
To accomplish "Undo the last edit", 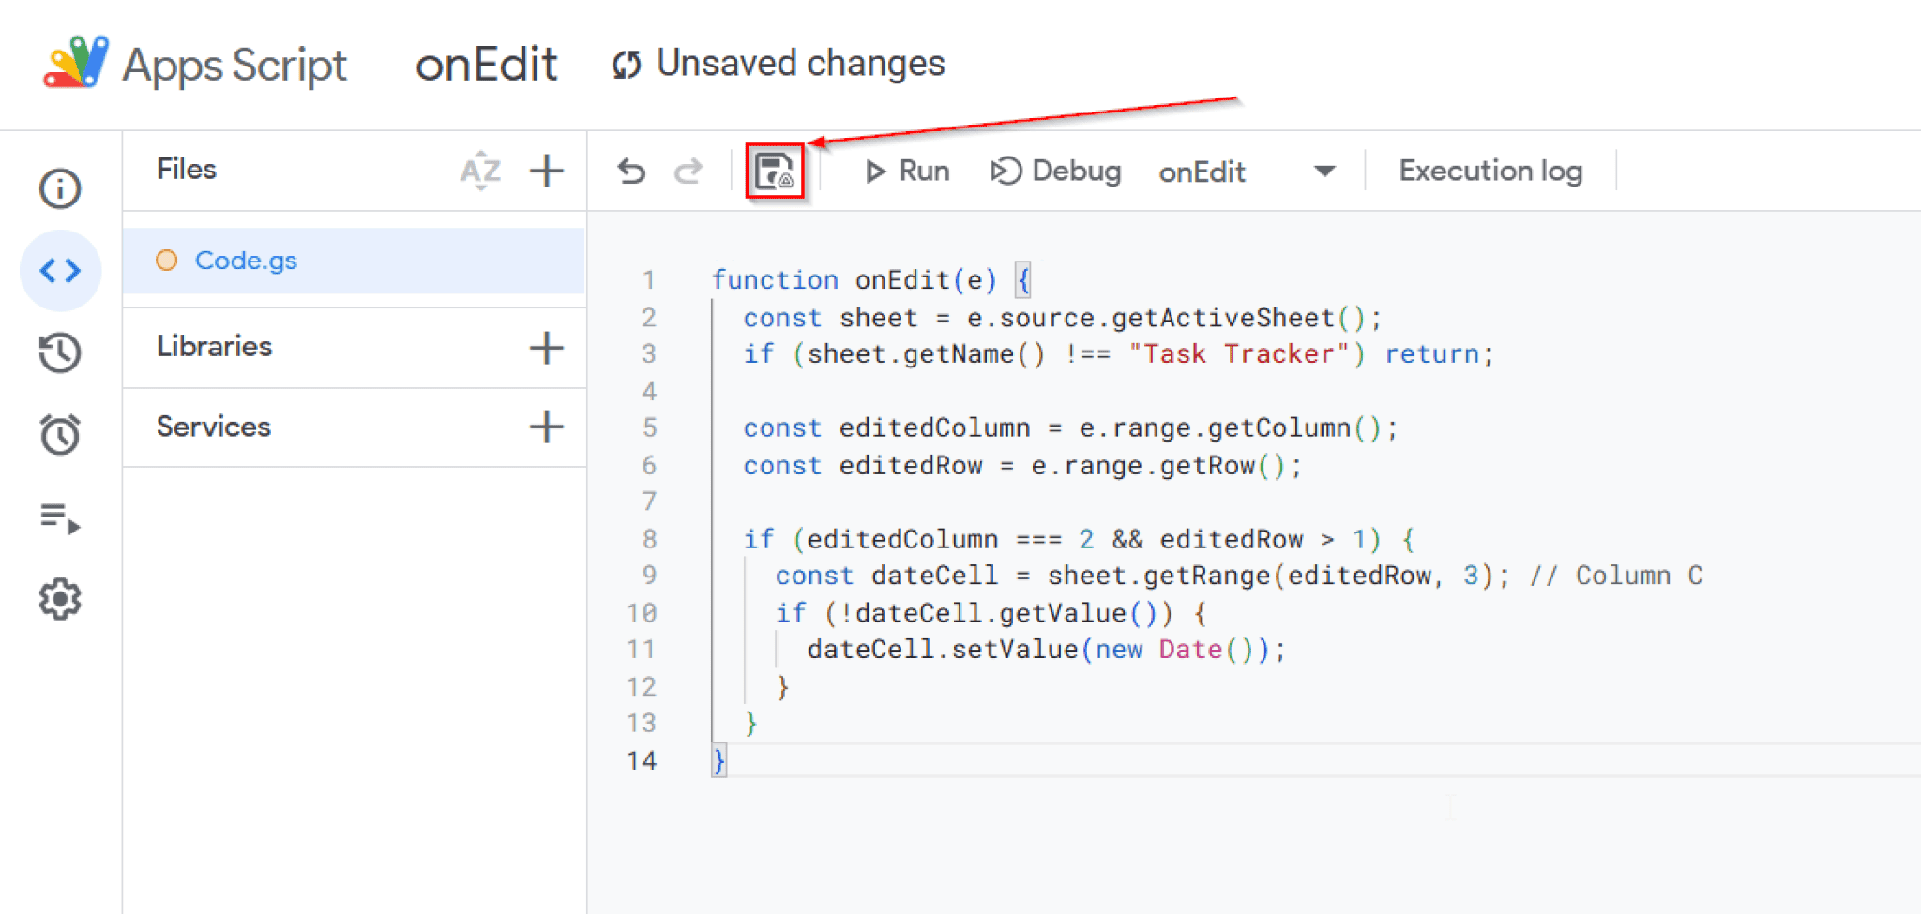I will (x=631, y=172).
